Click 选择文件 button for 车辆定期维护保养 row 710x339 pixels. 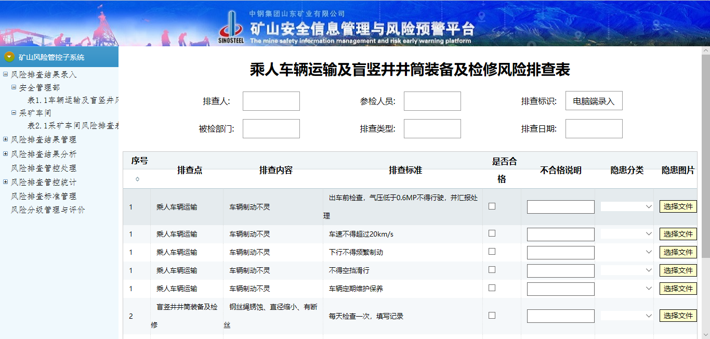[x=678, y=289]
